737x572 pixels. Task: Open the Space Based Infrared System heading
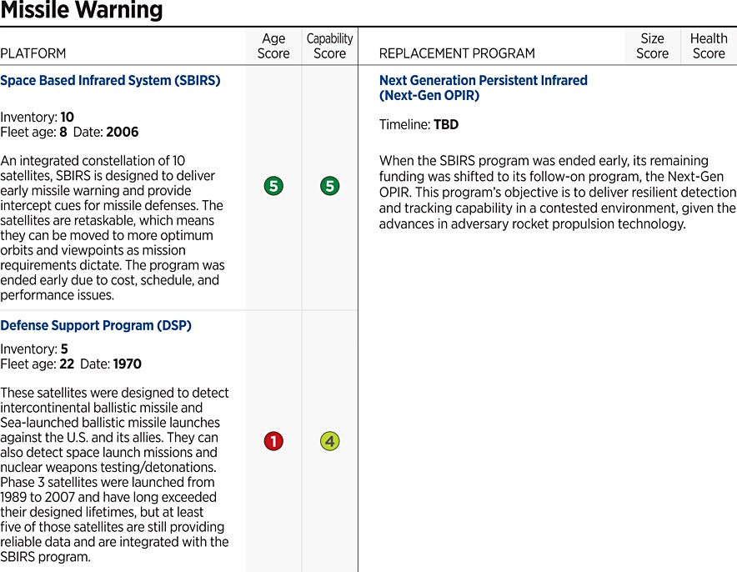click(x=110, y=81)
